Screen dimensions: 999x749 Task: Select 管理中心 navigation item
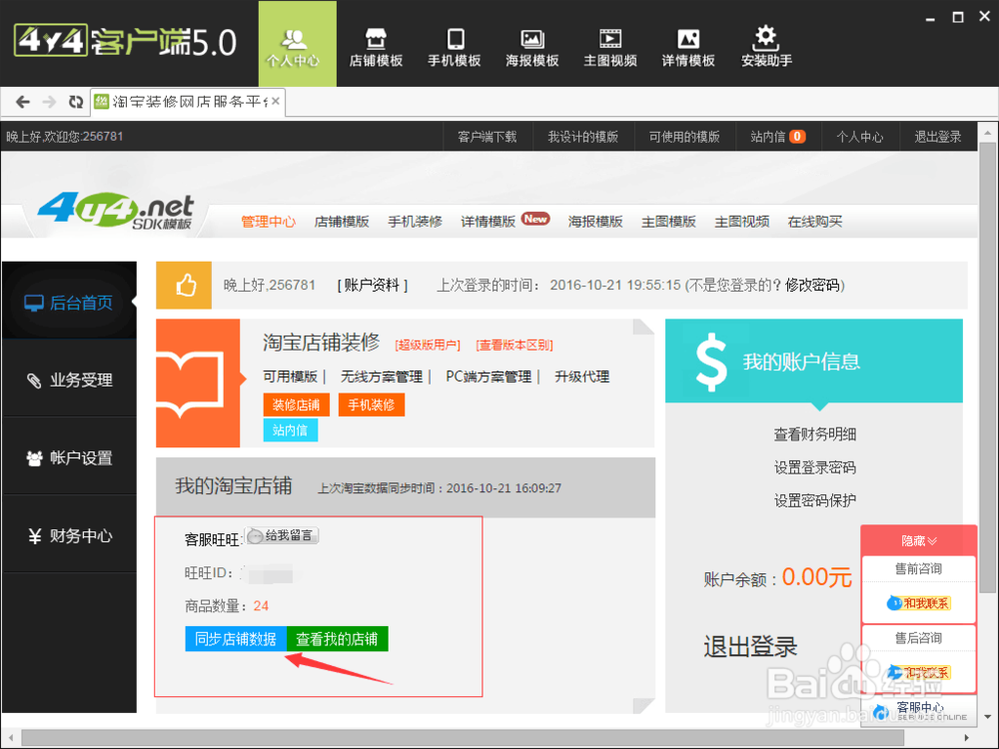point(268,222)
